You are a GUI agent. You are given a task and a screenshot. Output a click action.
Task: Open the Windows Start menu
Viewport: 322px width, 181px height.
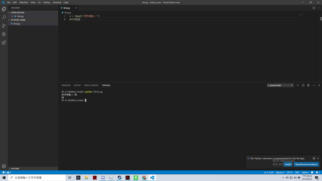pyautogui.click(x=4, y=178)
